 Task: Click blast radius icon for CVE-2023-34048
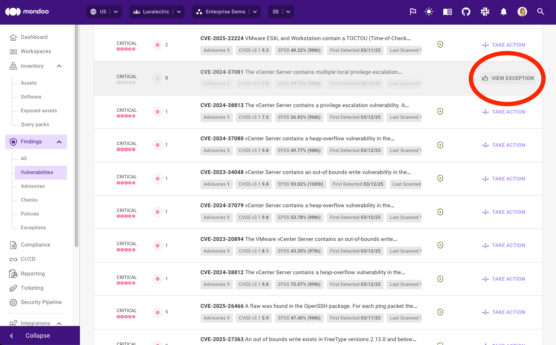click(158, 178)
